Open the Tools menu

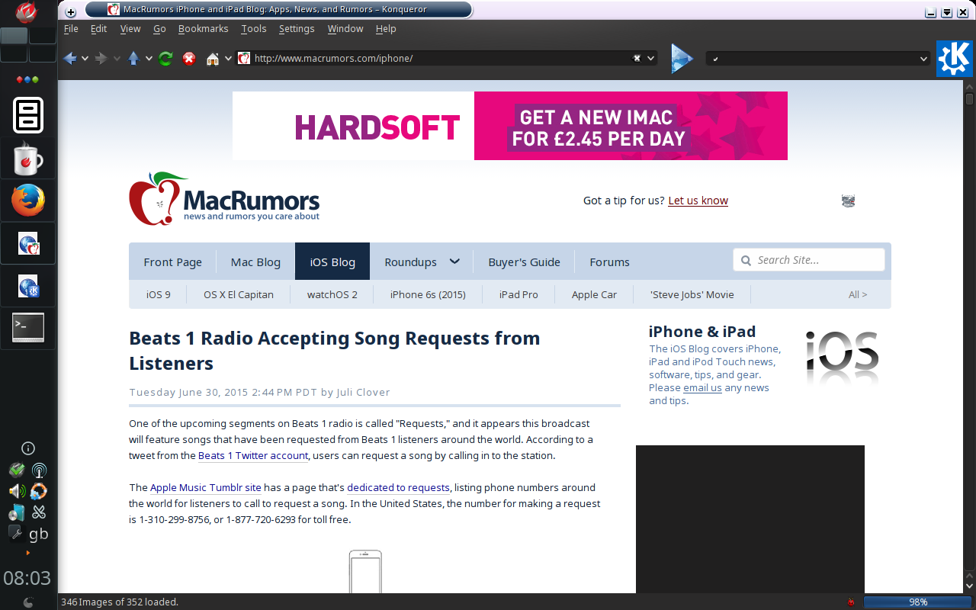tap(254, 29)
